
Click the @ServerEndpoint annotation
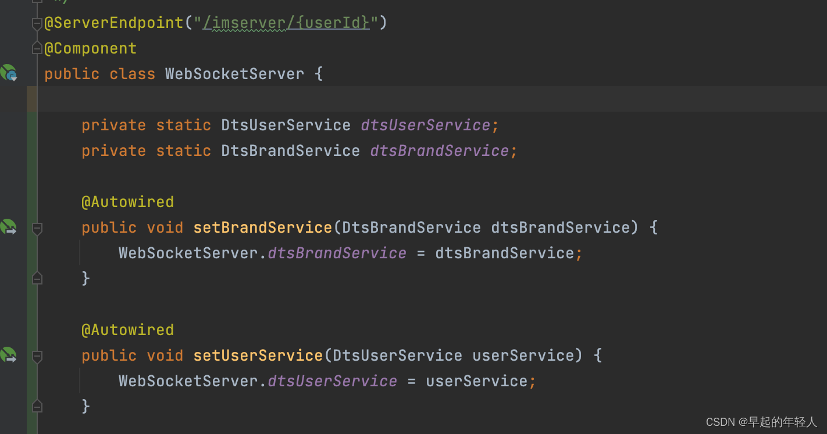click(x=114, y=23)
